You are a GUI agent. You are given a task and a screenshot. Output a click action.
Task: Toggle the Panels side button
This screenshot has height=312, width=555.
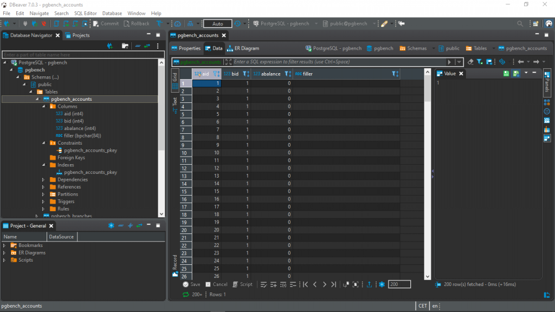coord(547,84)
